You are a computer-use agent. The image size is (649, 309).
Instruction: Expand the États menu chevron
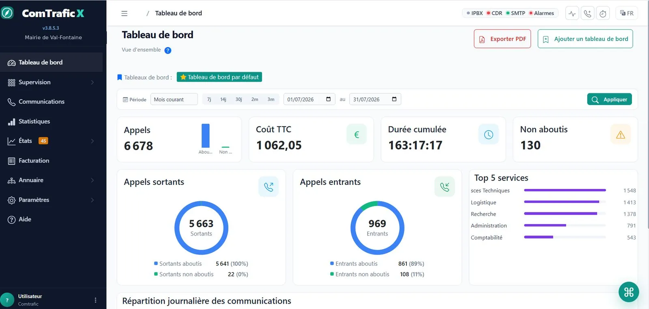(x=92, y=141)
